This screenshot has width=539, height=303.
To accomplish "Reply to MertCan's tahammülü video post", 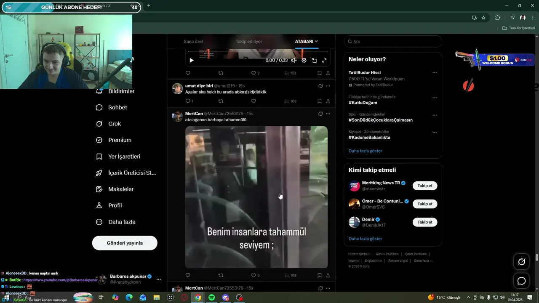I will [188, 275].
